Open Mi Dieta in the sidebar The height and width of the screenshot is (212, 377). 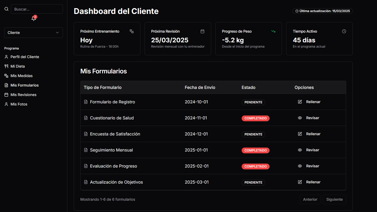[18, 66]
